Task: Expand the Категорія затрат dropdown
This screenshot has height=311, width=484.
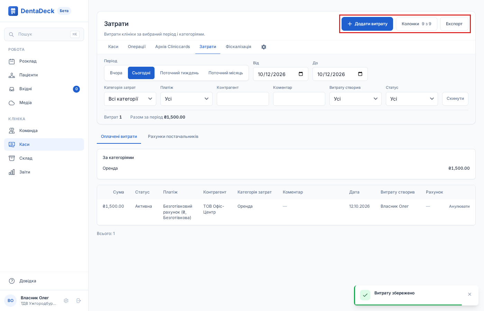Action: (x=130, y=99)
